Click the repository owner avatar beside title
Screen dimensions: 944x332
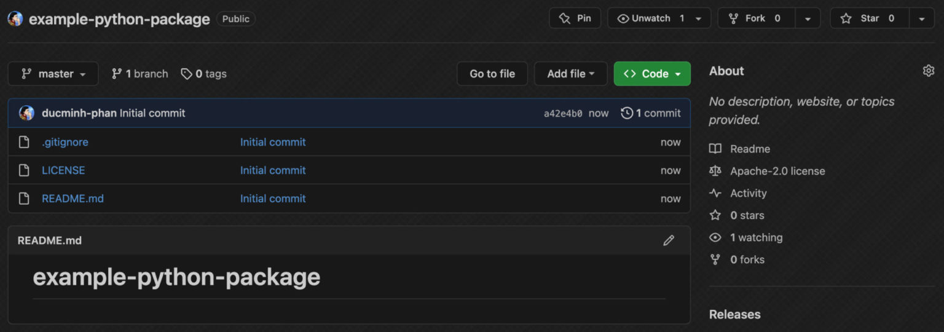pyautogui.click(x=15, y=18)
